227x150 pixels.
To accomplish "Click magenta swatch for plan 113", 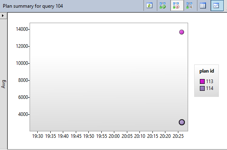I will coord(202,81).
